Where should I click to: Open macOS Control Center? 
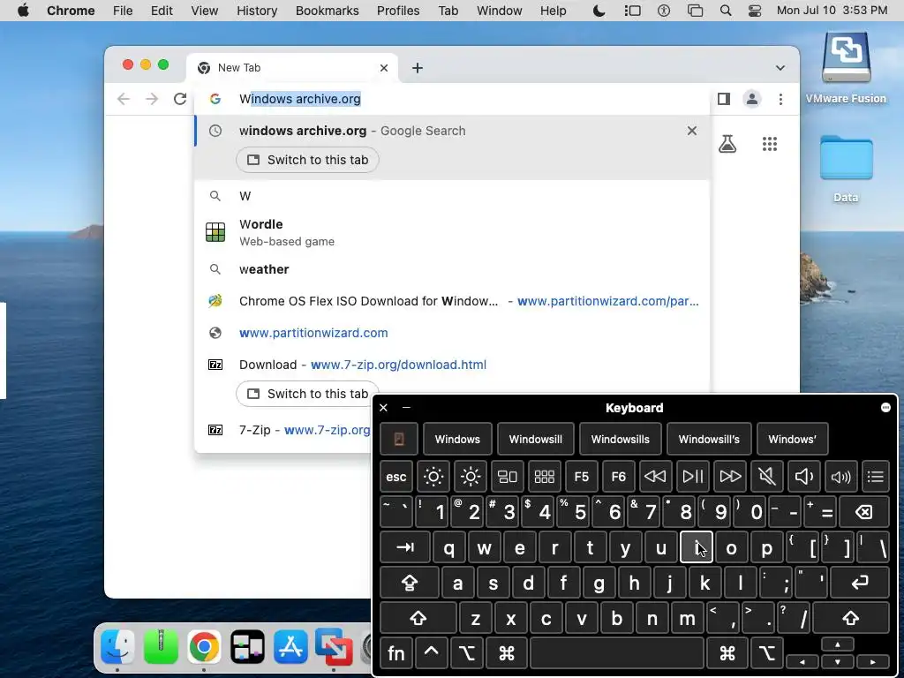[x=754, y=11]
